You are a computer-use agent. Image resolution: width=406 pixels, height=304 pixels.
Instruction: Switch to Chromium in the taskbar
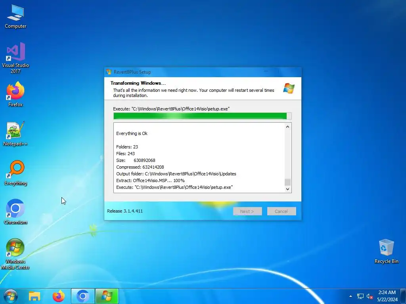point(83,296)
